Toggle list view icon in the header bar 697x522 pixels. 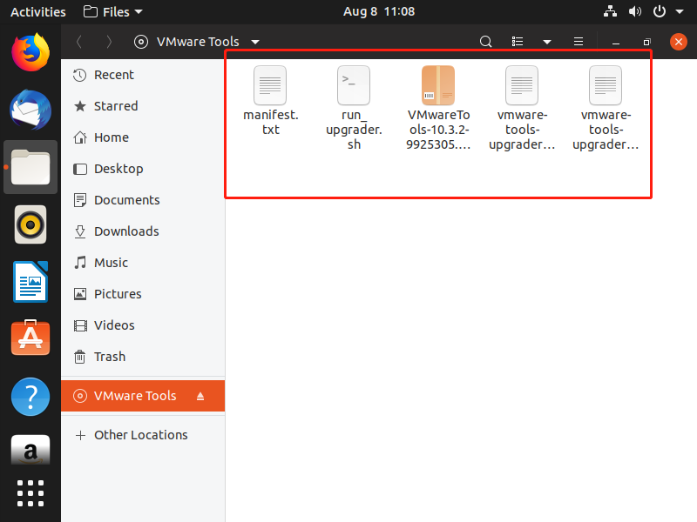(x=518, y=42)
